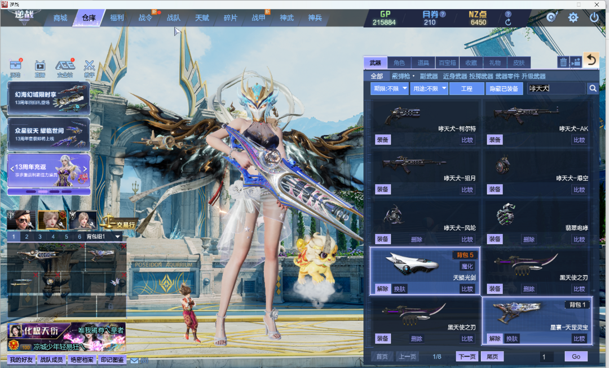Click the weapon search field
Screen dimensions: 609x368
(x=556, y=89)
